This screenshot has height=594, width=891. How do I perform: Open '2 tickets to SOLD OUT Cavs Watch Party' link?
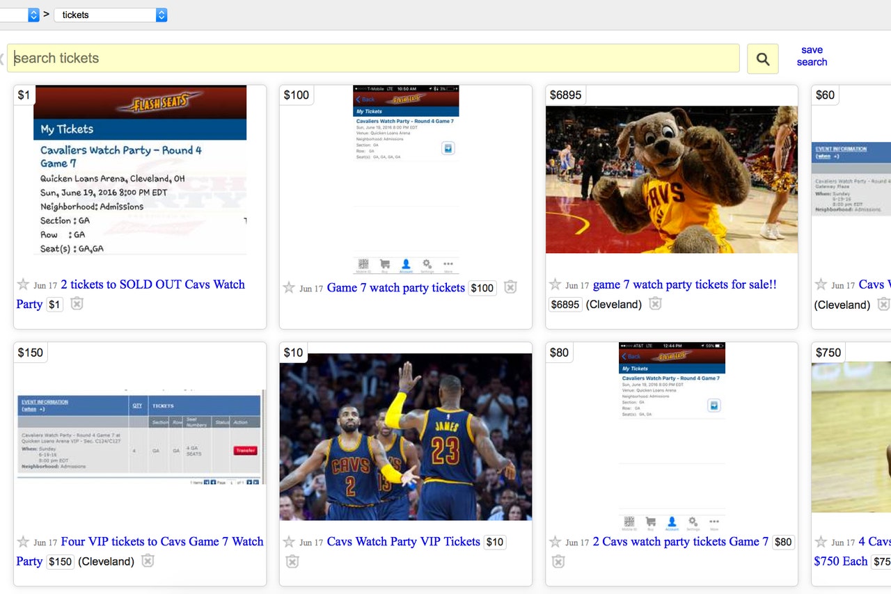[130, 294]
